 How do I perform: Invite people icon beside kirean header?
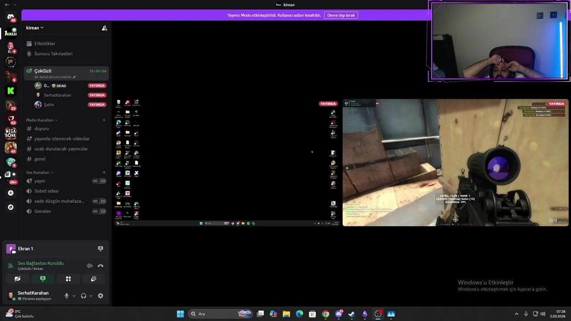104,28
